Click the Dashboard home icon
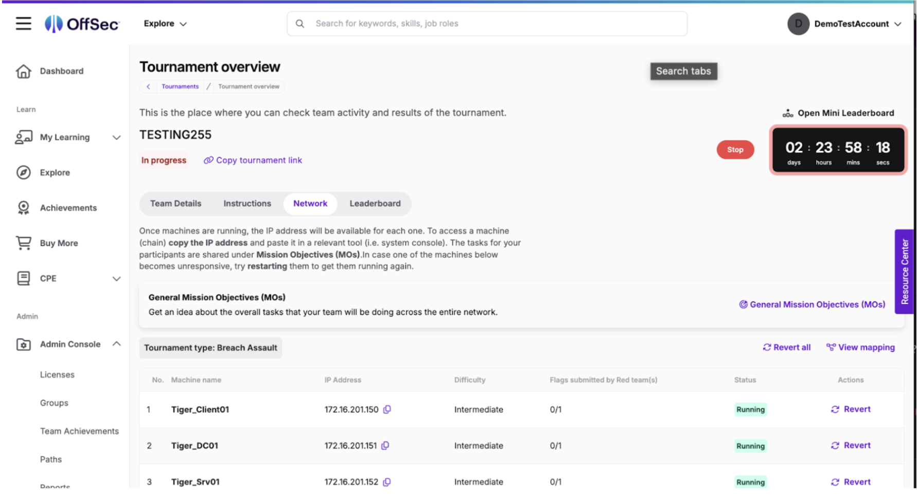 (23, 71)
